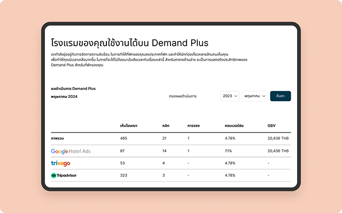Select the value 21 in overview row
Image resolution: width=342 pixels, height=213 pixels.
pos(165,138)
